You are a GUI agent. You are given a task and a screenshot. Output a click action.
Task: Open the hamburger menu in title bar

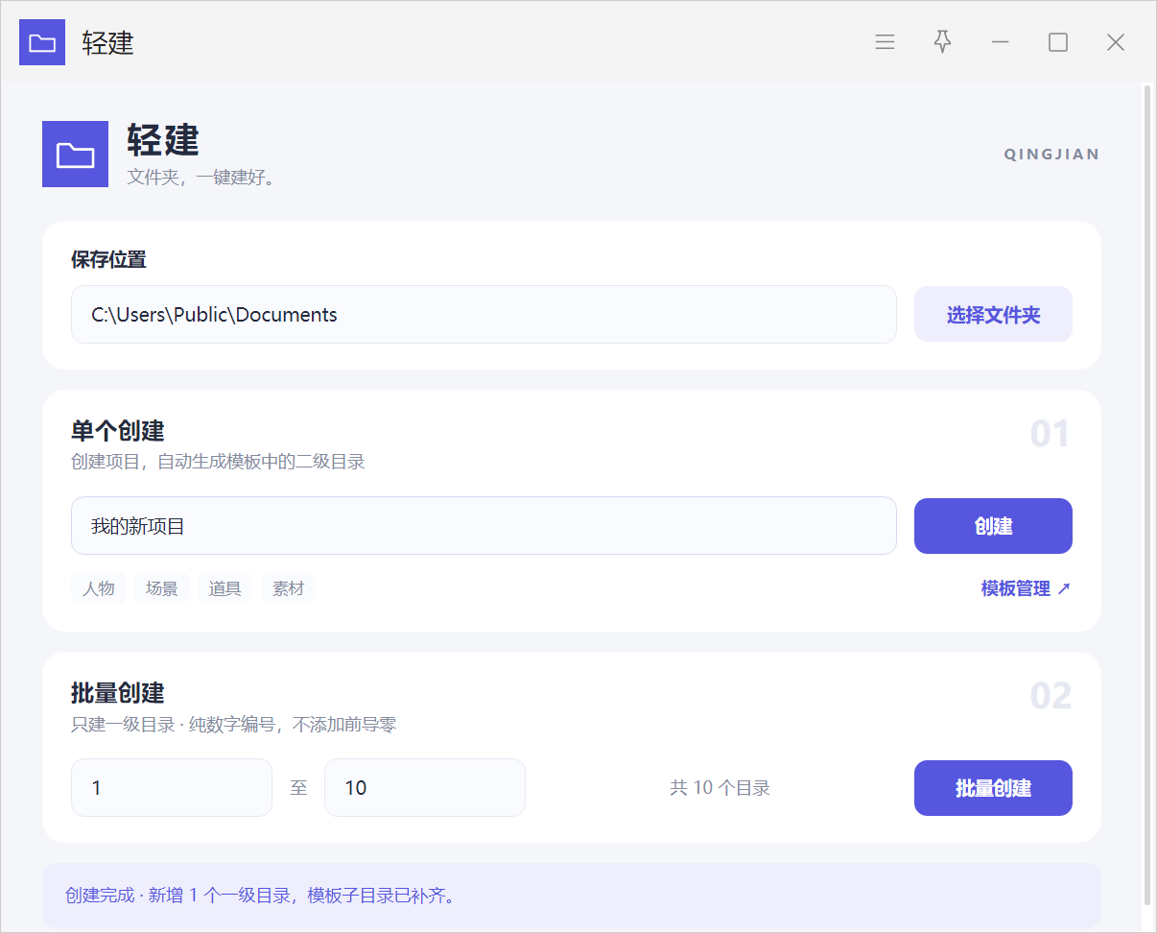click(885, 42)
